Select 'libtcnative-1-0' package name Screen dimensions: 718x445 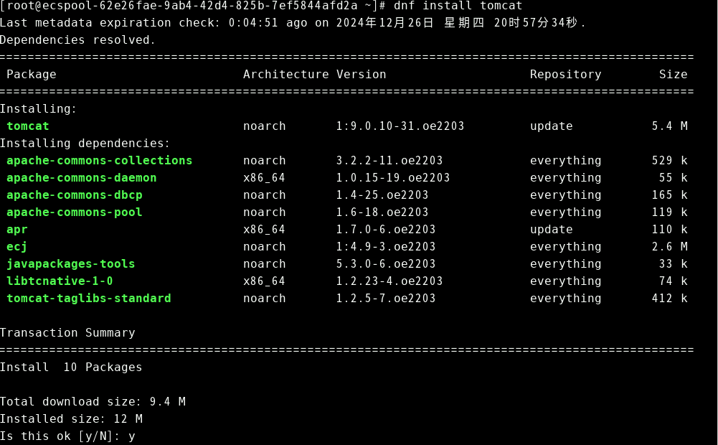point(60,281)
